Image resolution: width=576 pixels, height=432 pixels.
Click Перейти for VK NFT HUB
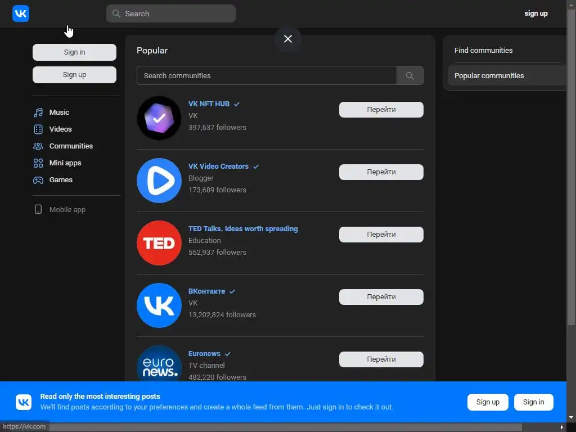point(381,110)
